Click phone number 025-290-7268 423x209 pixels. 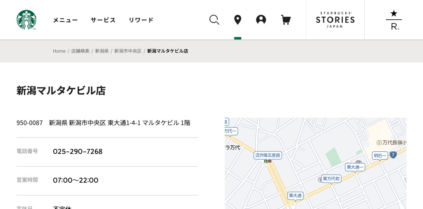tap(78, 151)
